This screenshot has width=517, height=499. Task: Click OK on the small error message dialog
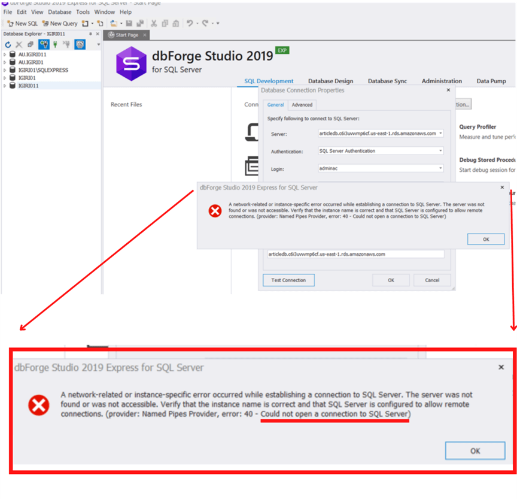click(x=486, y=239)
